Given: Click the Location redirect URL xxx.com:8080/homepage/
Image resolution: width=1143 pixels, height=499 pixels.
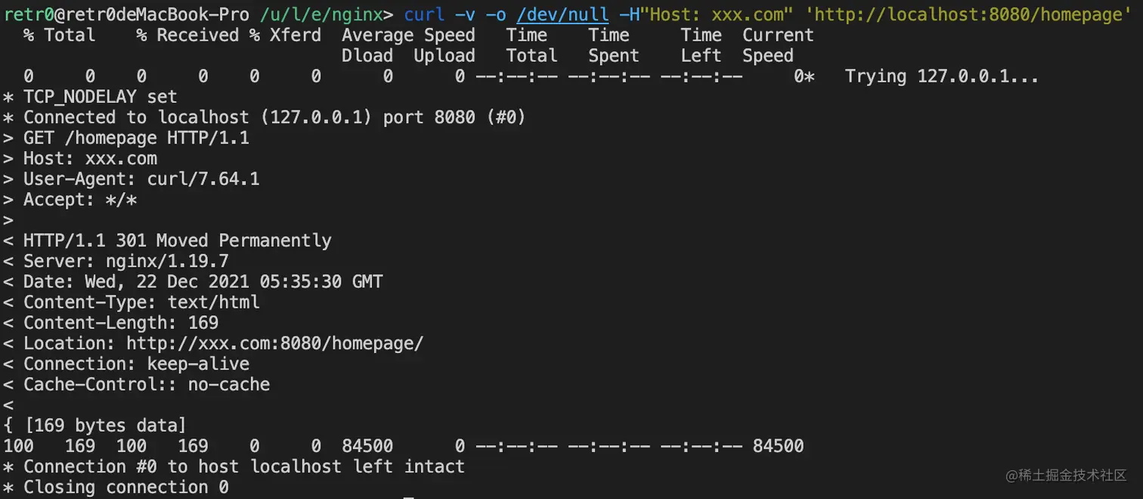Looking at the screenshot, I should [x=274, y=343].
